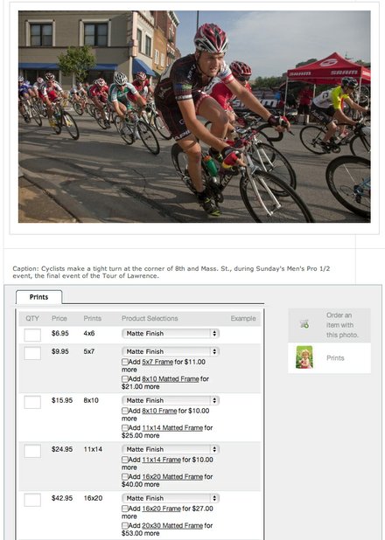Screen dimensions: 385x540
Task: Open the 8x10 Matte Finish selector
Action: click(171, 400)
